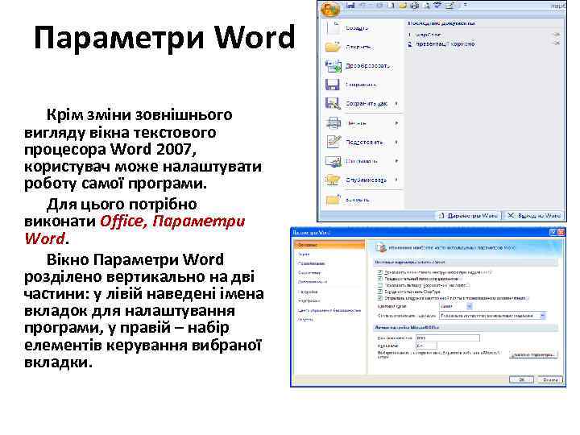The height and width of the screenshot is (435, 580).
Task: Click the Закрыть close-folder icon
Action: 333,200
